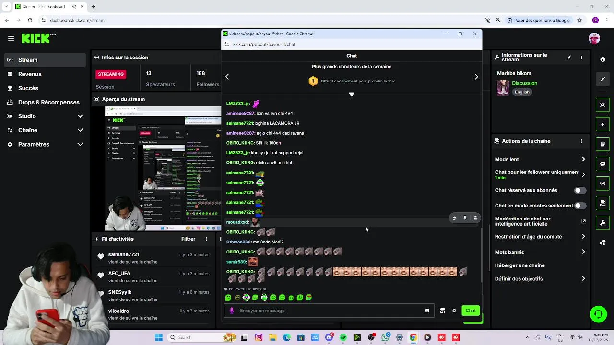Viewport: 614px width, 345px height.
Task: Expand Mots bannis settings
Action: (x=540, y=252)
